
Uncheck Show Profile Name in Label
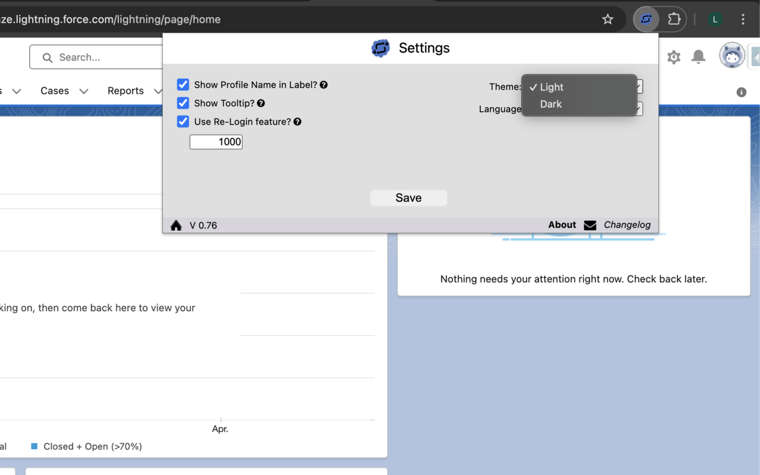point(183,84)
